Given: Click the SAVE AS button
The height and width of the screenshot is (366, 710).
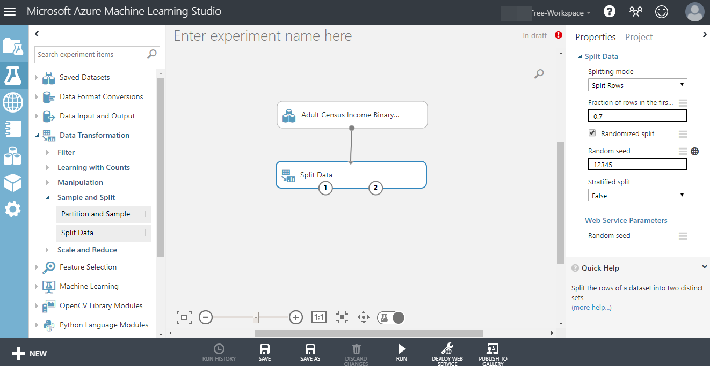Looking at the screenshot, I should 310,353.
